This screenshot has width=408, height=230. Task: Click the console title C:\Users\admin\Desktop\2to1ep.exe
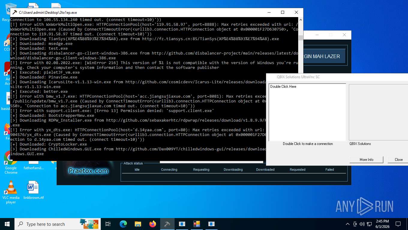pyautogui.click(x=48, y=13)
